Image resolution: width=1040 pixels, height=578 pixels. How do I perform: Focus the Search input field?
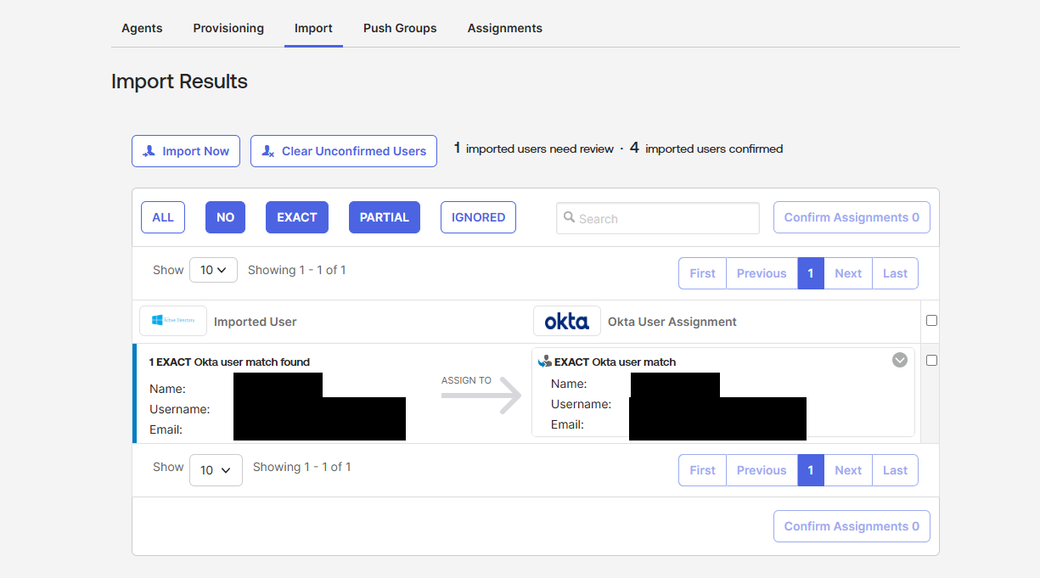click(x=658, y=218)
